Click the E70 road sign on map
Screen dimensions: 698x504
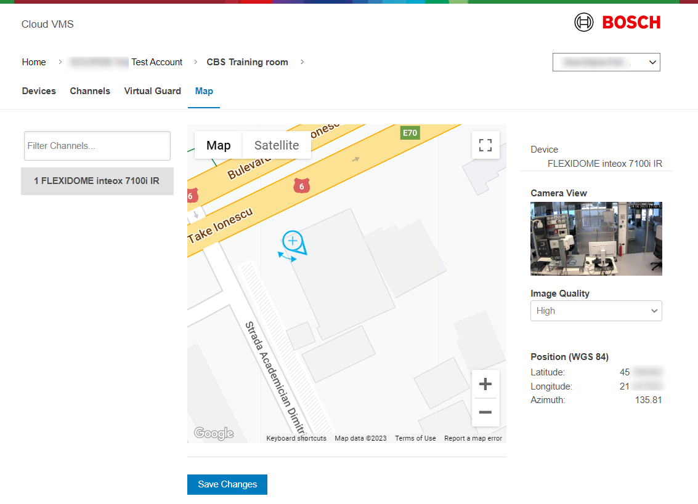point(410,132)
